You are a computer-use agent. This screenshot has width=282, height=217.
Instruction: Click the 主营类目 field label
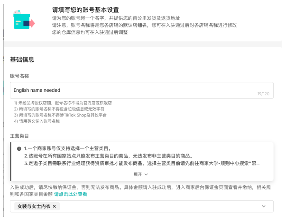(x=19, y=135)
